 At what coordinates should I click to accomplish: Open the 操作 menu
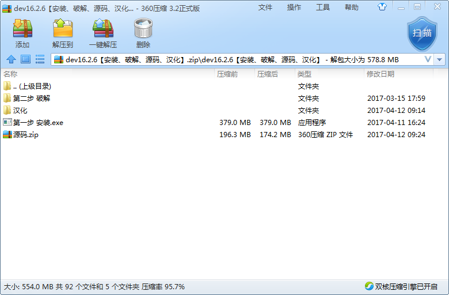coord(294,7)
